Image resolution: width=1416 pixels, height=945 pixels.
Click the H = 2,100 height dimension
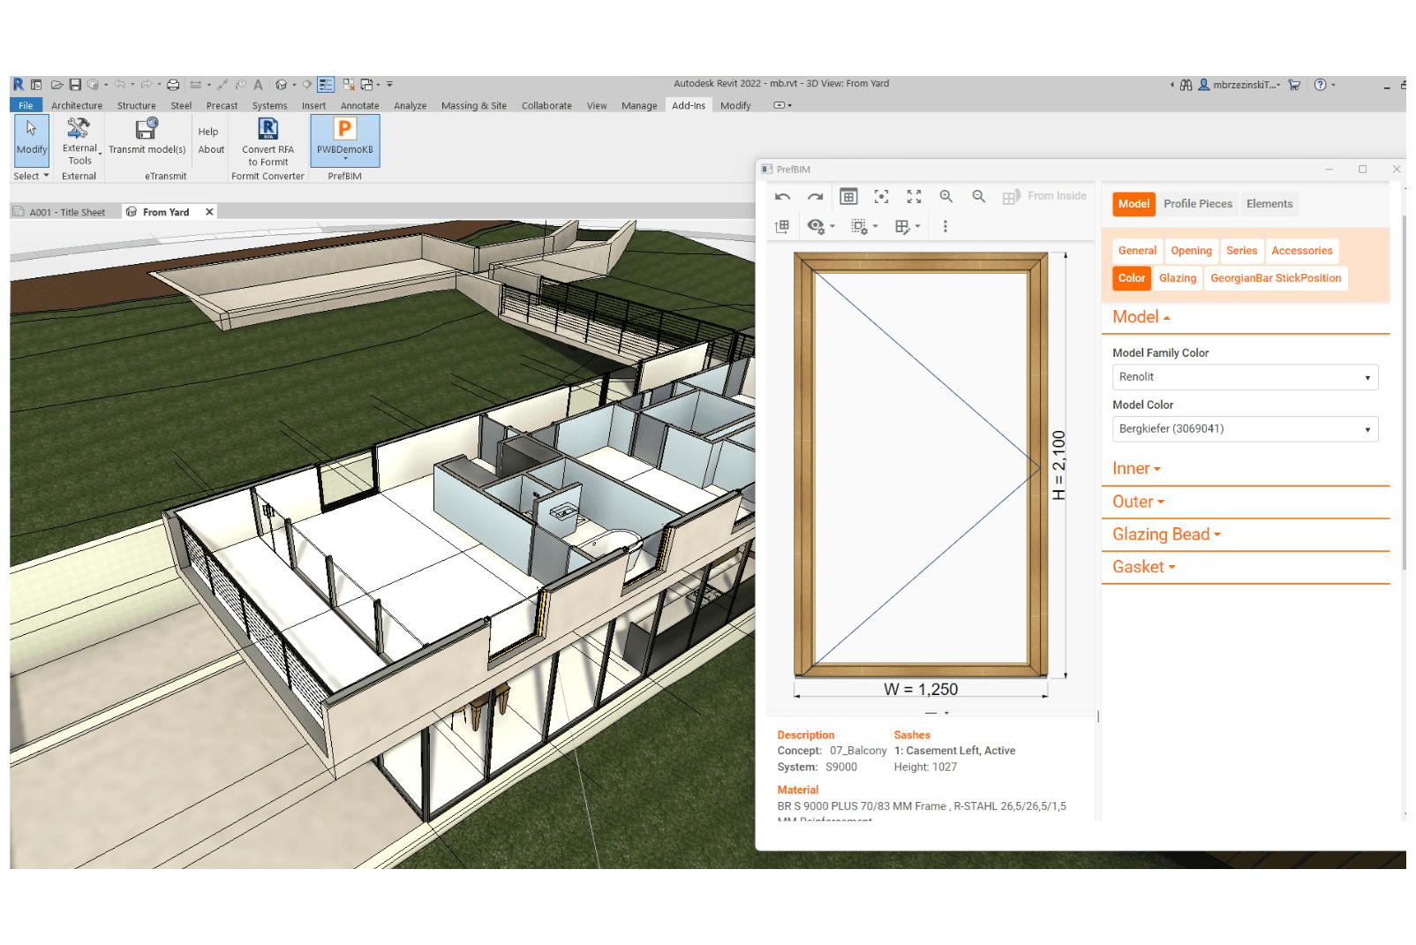[x=1058, y=465]
